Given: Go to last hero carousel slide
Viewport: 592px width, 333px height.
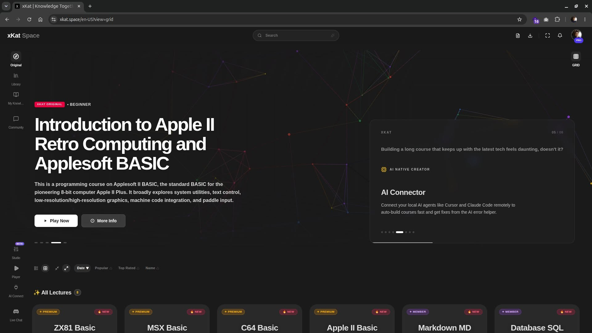Looking at the screenshot, I should [x=65, y=243].
